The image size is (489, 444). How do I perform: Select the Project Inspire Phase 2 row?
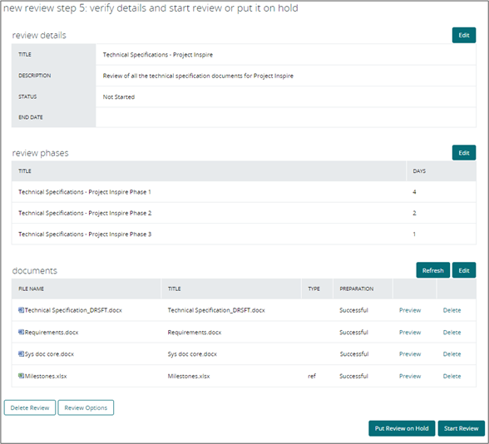pos(244,213)
